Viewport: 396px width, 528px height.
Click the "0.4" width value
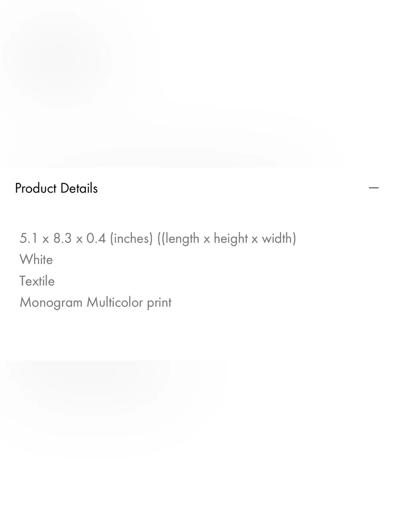tap(96, 238)
